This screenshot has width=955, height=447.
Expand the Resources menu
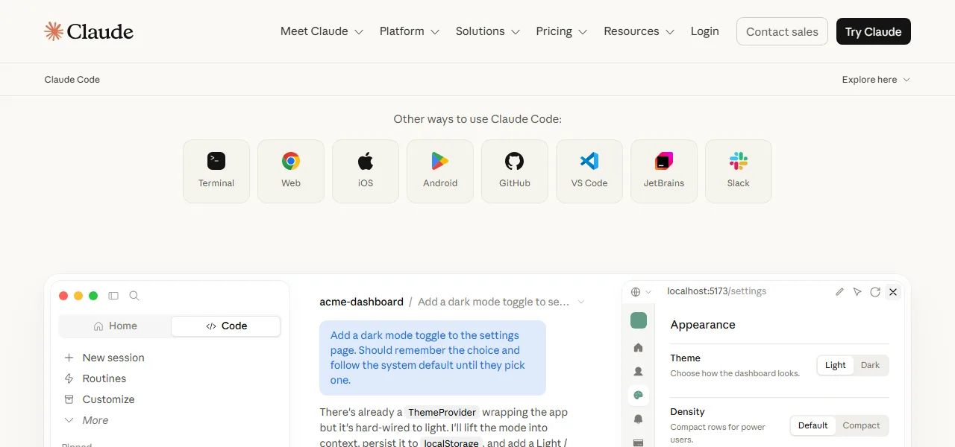pos(639,31)
